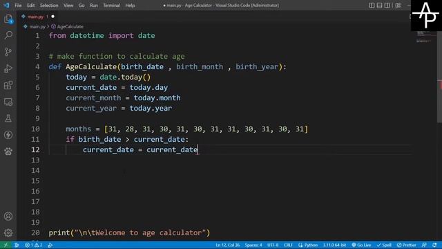Click the VS Code logo in title bar
442x249 pixels.
pyautogui.click(x=6, y=5)
